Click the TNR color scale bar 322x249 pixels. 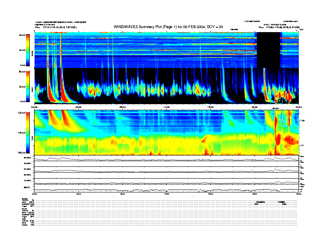(x=27, y=133)
